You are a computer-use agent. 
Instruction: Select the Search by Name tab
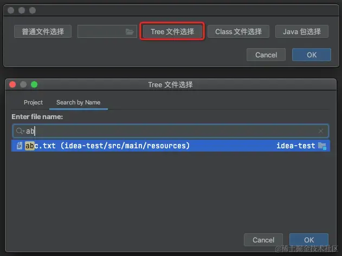[78, 102]
